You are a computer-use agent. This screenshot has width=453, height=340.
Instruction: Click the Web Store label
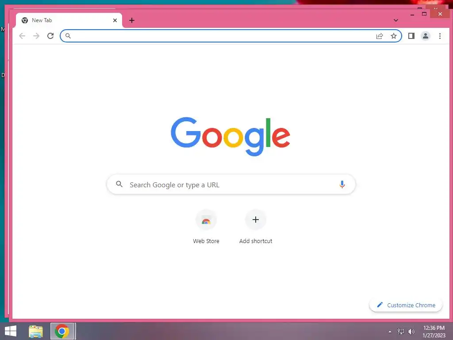(x=206, y=241)
